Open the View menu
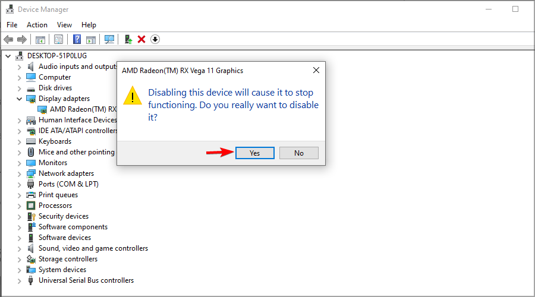The image size is (535, 297). tap(64, 25)
